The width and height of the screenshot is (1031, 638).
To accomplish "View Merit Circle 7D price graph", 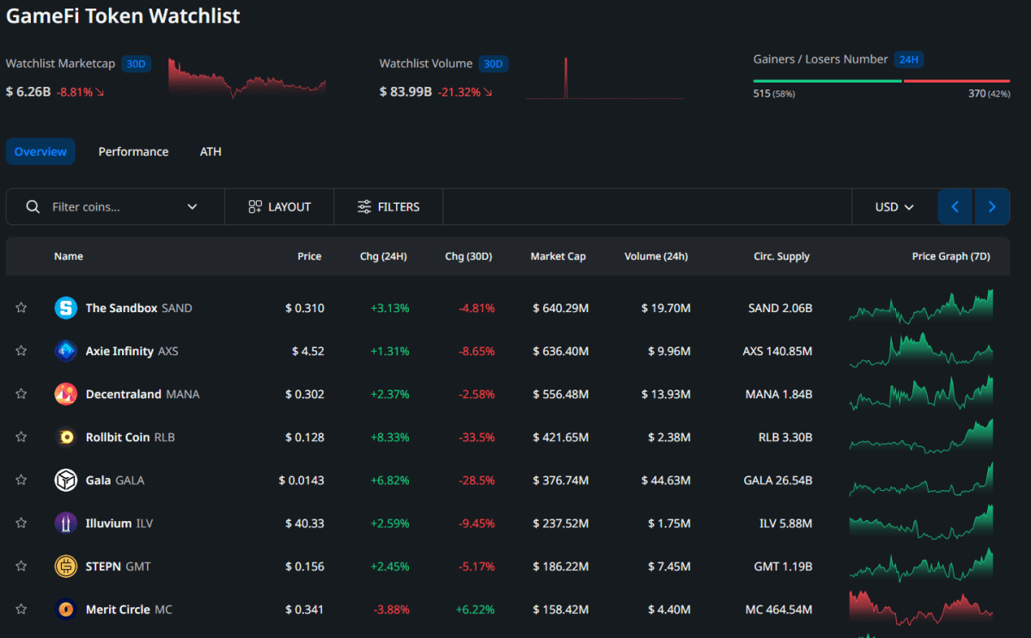I will tap(921, 608).
